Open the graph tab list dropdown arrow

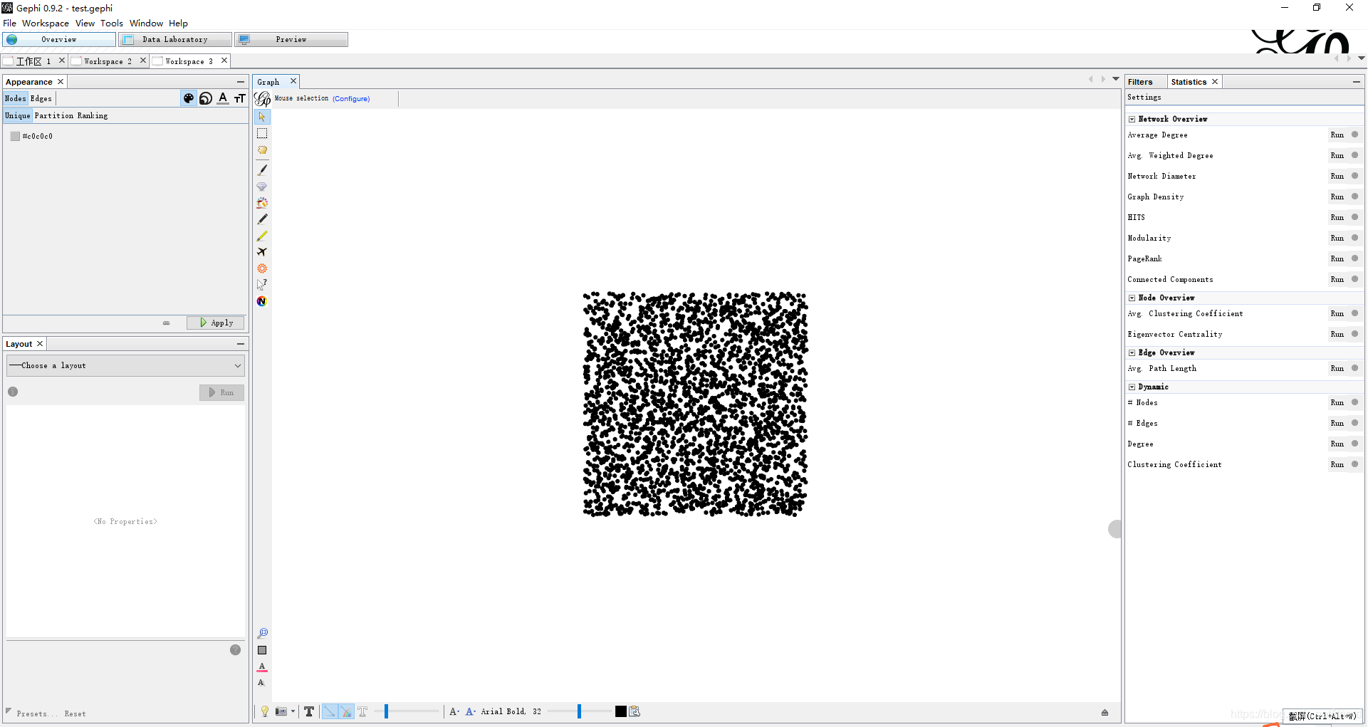pyautogui.click(x=1116, y=79)
